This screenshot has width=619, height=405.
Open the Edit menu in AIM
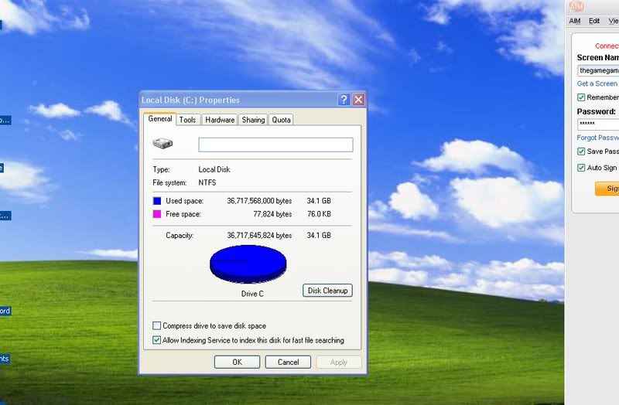594,21
